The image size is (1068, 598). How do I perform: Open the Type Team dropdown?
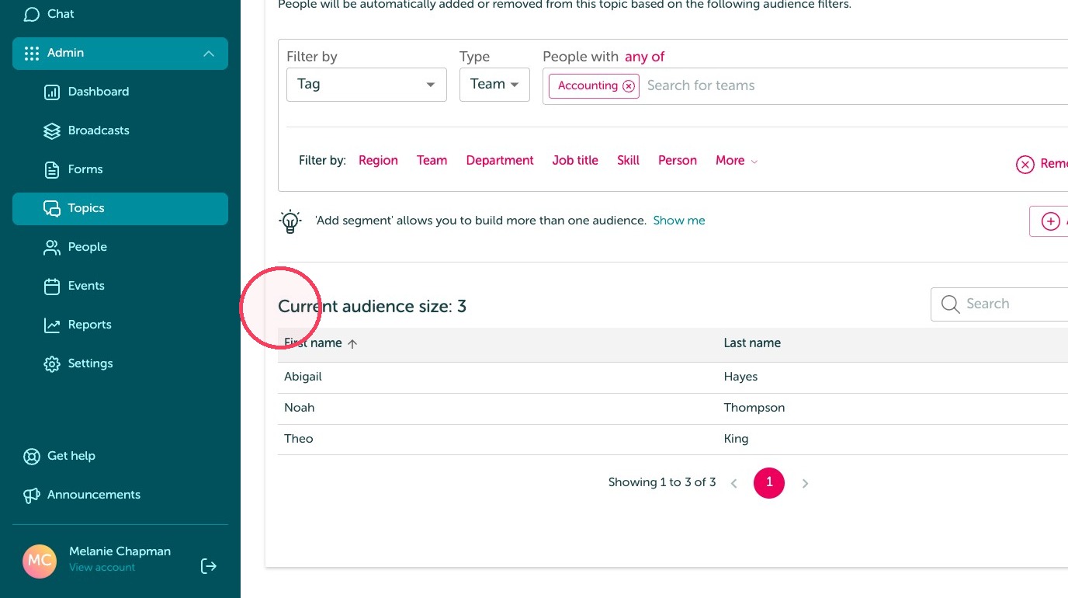(494, 85)
